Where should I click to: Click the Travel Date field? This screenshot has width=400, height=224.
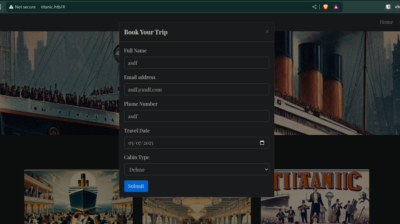pos(196,143)
